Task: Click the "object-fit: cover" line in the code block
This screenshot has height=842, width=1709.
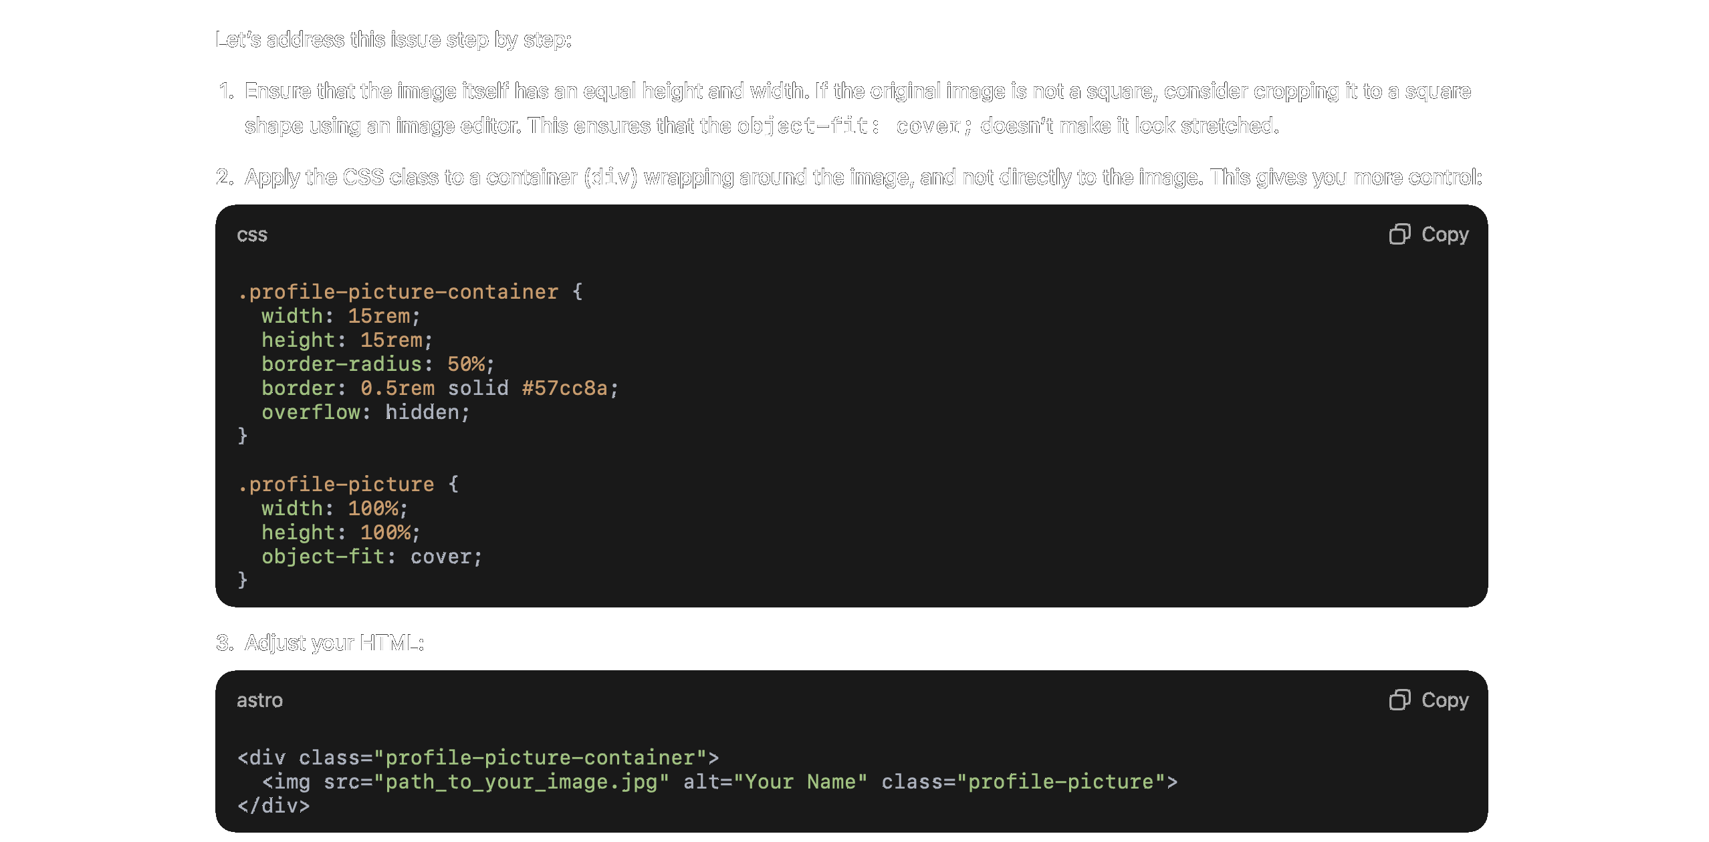Action: click(371, 557)
